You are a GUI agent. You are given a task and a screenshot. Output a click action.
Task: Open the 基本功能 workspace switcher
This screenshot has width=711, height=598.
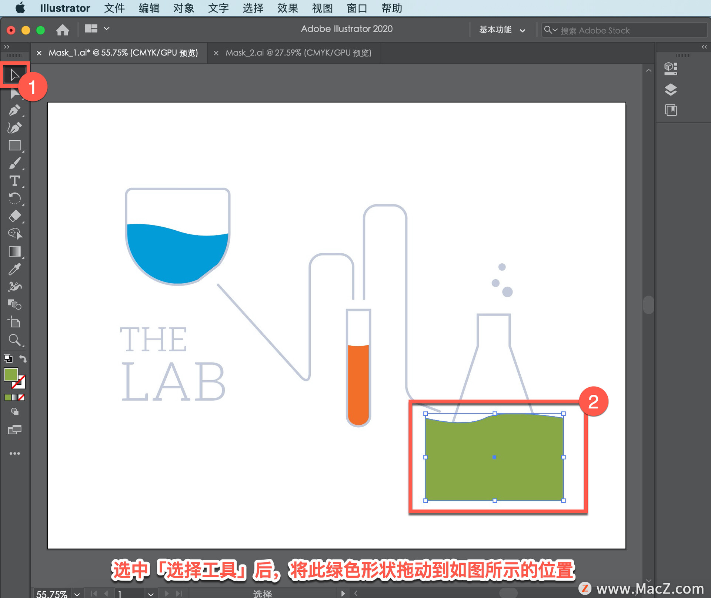pos(502,30)
